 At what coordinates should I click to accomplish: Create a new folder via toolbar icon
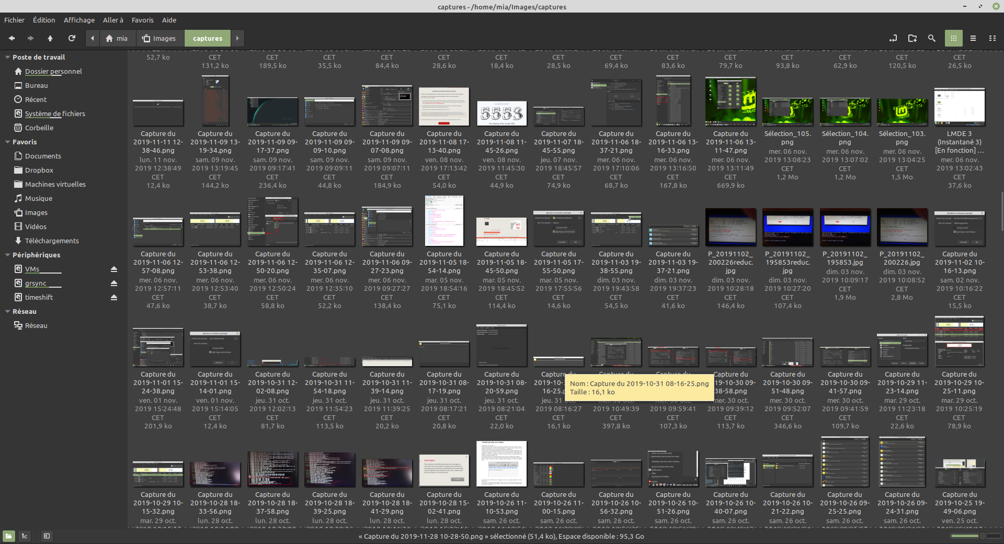coord(912,38)
